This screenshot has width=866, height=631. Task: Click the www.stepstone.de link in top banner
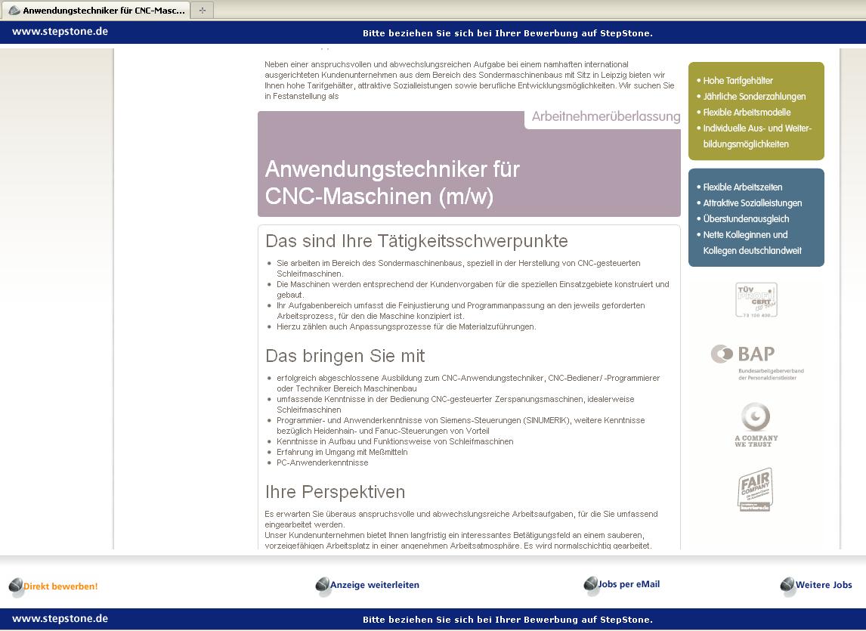pyautogui.click(x=60, y=32)
